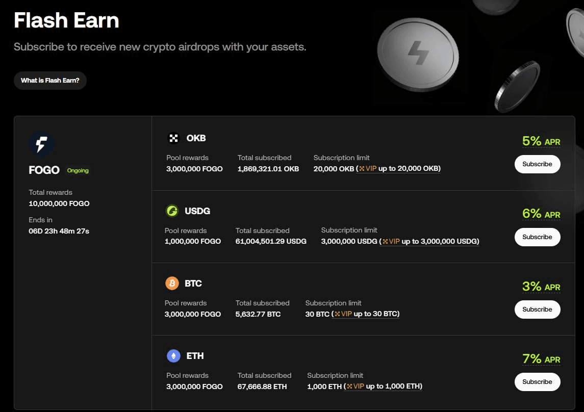The height and width of the screenshot is (412, 584).
Task: Select the USDG token icon
Action: coord(173,211)
